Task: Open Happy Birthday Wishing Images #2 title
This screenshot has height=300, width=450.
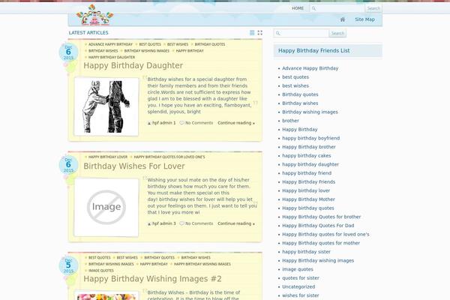Action: 152,279
